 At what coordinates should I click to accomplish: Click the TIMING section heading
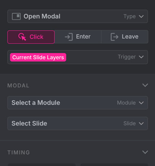pos(19,152)
